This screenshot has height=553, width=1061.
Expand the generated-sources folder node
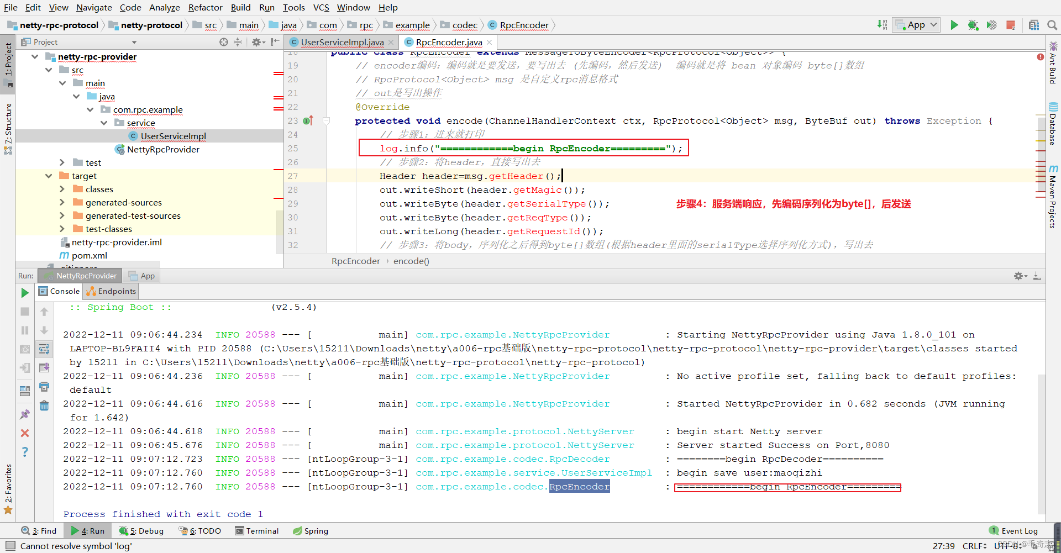(62, 202)
